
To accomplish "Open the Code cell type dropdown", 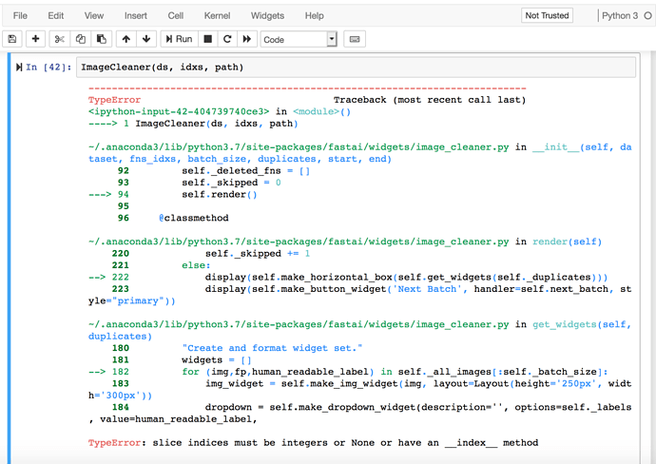I will (x=299, y=39).
